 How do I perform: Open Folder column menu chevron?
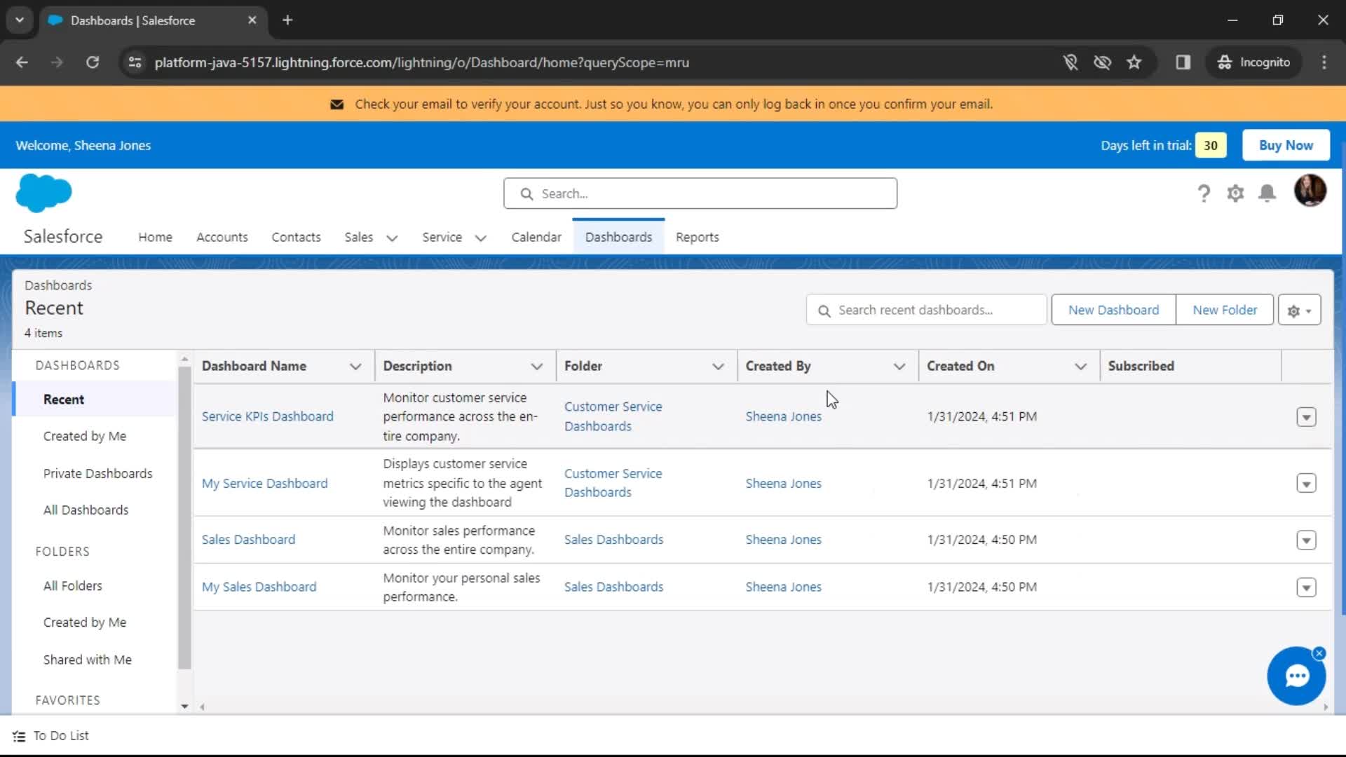click(718, 367)
